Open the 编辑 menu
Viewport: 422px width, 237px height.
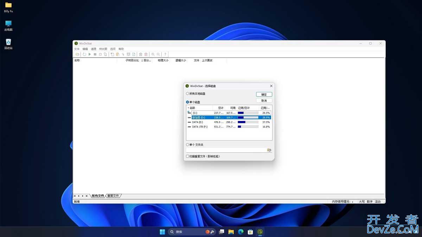coord(85,49)
